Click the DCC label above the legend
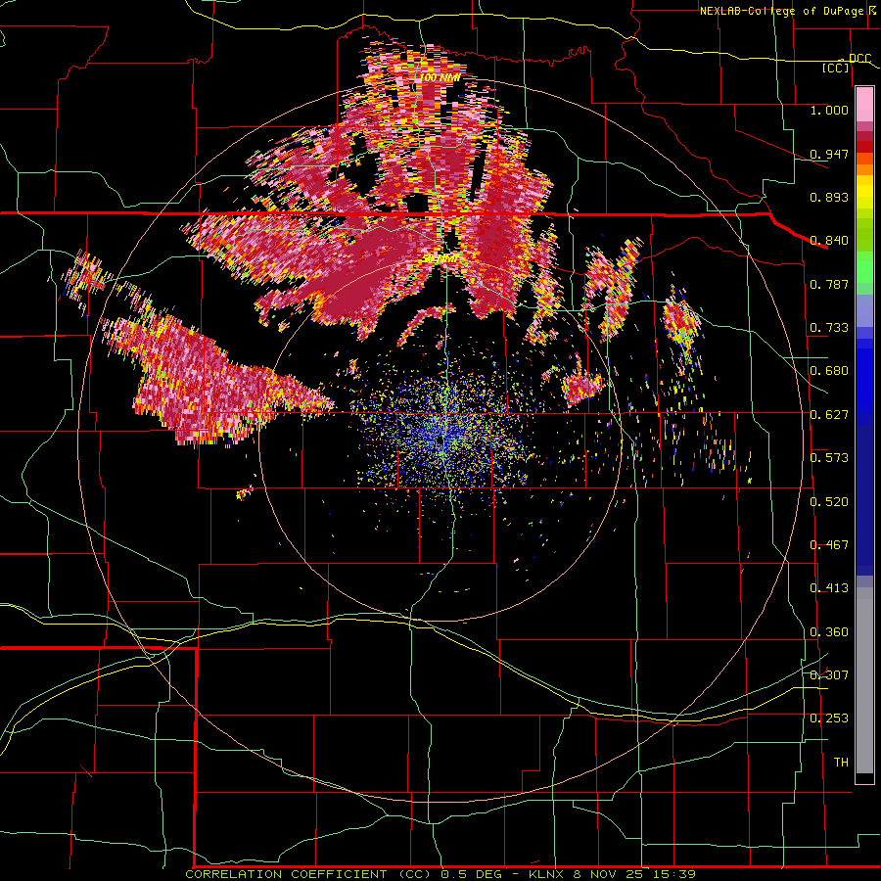The height and width of the screenshot is (881, 881). click(x=859, y=58)
